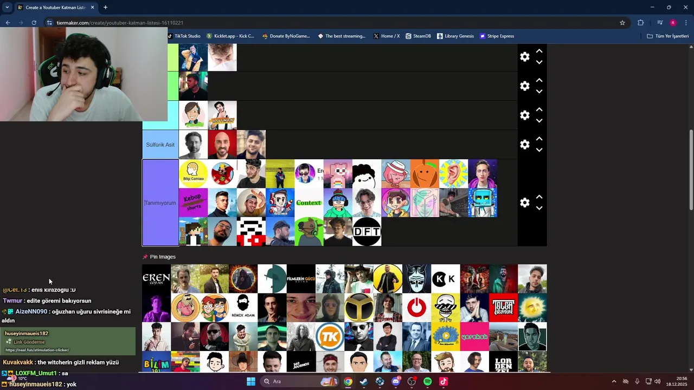694x390 pixels.
Task: Open TikTok app from the taskbar
Action: click(x=444, y=381)
